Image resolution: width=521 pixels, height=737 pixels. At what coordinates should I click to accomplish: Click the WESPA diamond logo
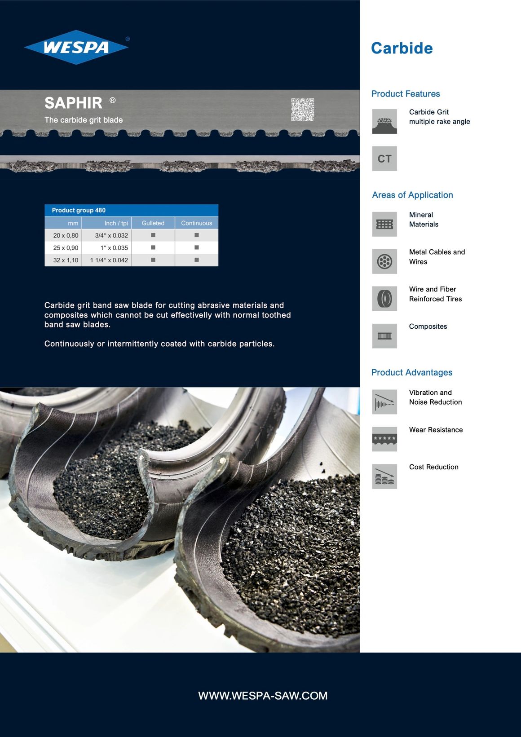tap(76, 47)
